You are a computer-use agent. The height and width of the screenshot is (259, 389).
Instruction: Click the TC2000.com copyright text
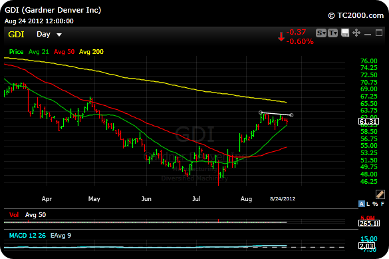356,15
